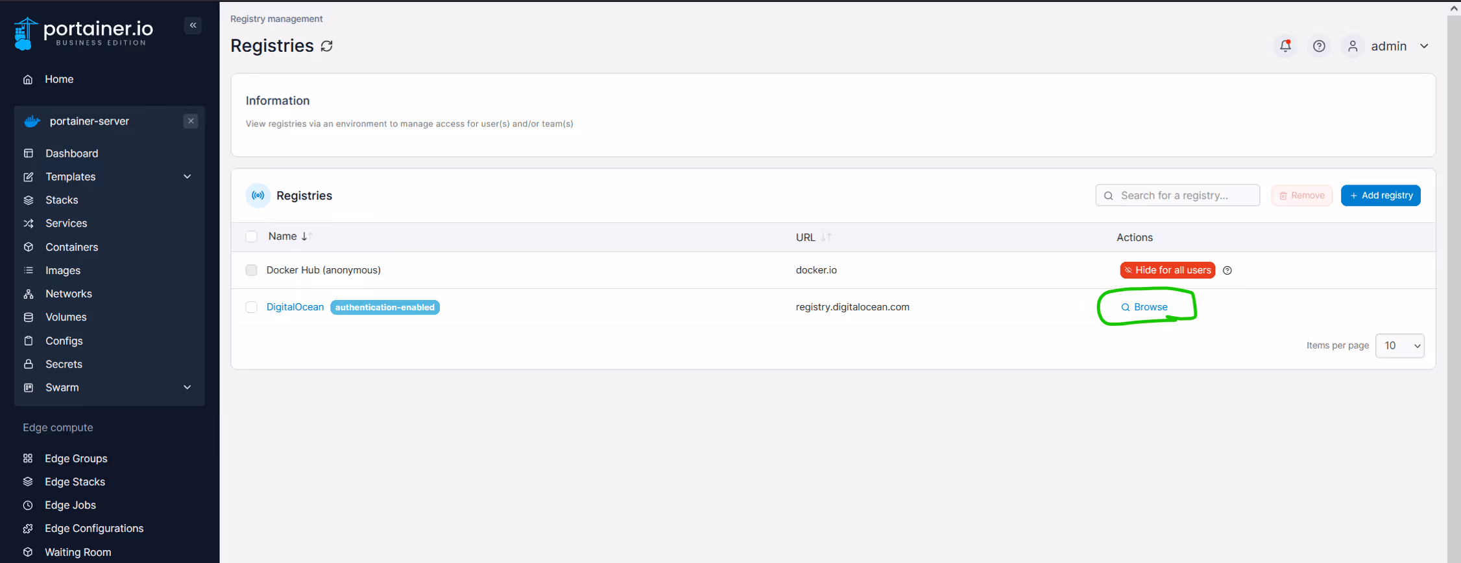
Task: Click the Waiting Room icon
Action: pos(28,552)
